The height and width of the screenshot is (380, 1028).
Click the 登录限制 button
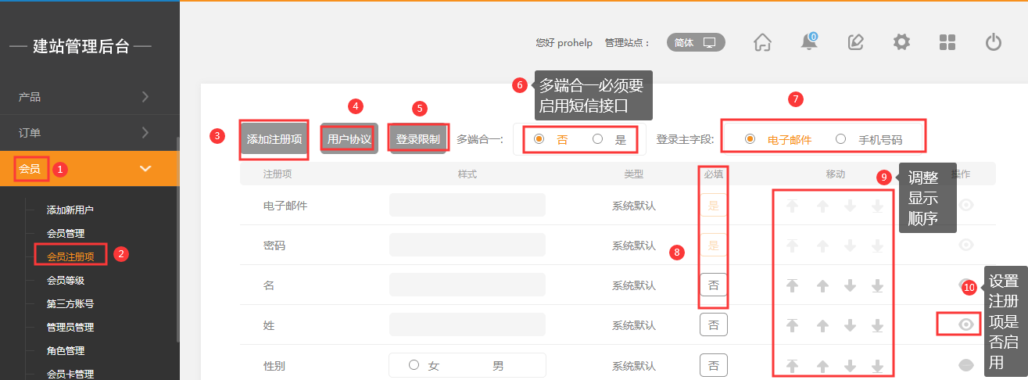coord(417,139)
